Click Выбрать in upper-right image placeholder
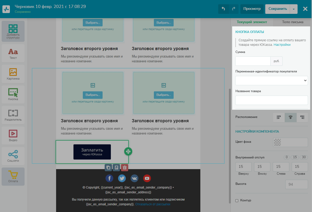 163,23
